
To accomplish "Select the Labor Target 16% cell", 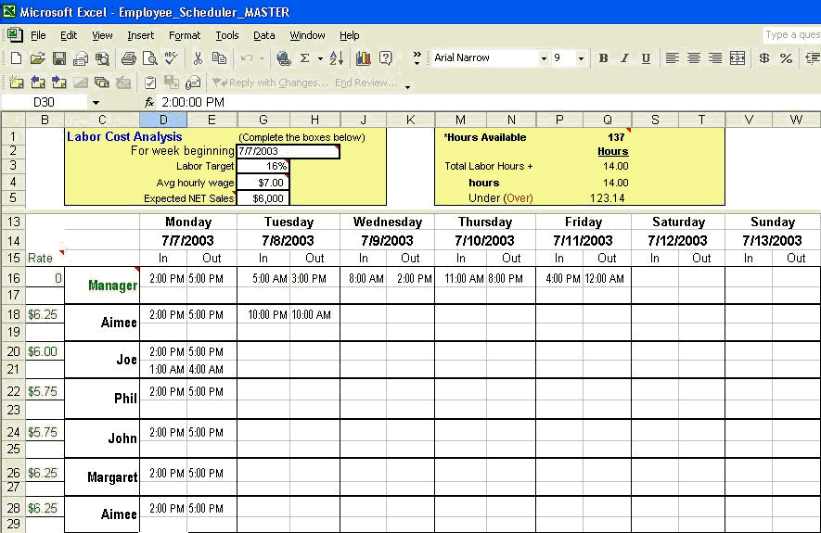I will [x=263, y=166].
